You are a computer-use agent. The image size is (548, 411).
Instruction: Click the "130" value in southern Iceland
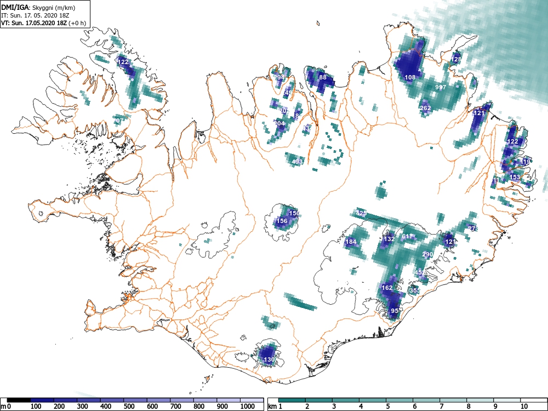pos(269,359)
